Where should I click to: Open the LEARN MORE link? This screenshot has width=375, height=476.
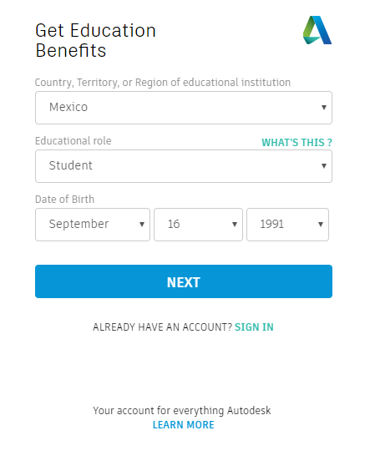pos(184,425)
